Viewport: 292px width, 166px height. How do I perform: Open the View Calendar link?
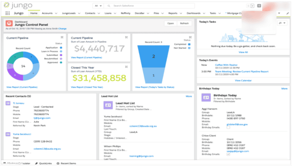click(243, 81)
